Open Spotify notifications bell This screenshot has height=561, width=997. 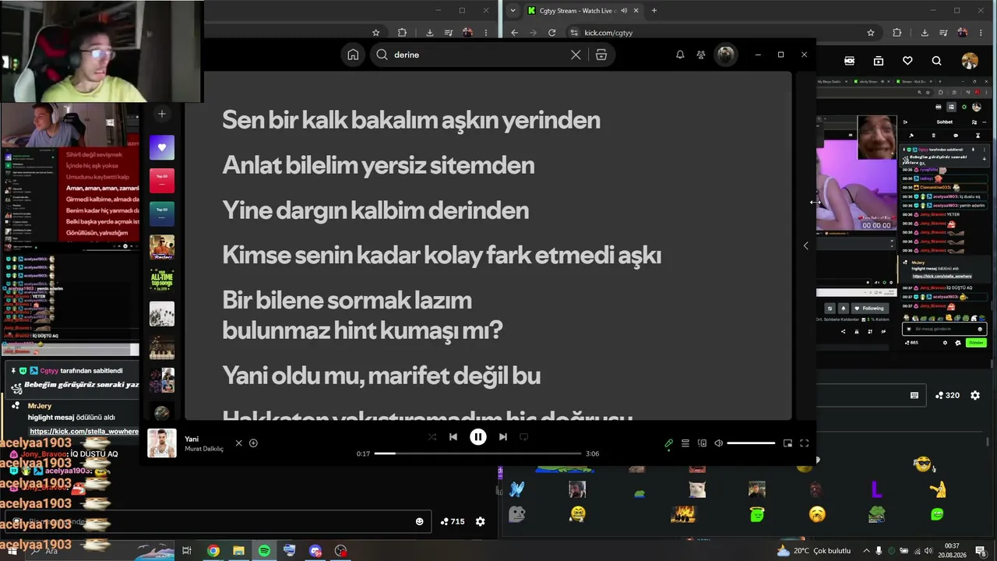point(680,55)
